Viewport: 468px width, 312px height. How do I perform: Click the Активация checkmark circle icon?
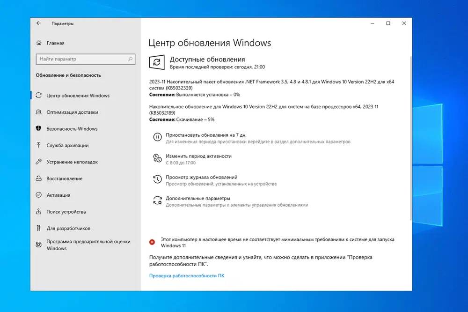click(x=38, y=195)
